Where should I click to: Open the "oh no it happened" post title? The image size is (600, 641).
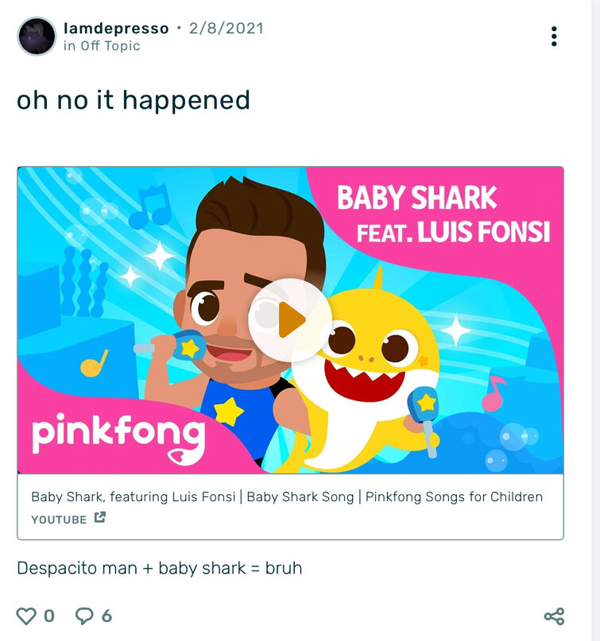tap(134, 100)
